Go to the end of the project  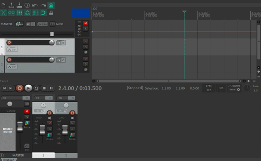pyautogui.click(x=11, y=88)
